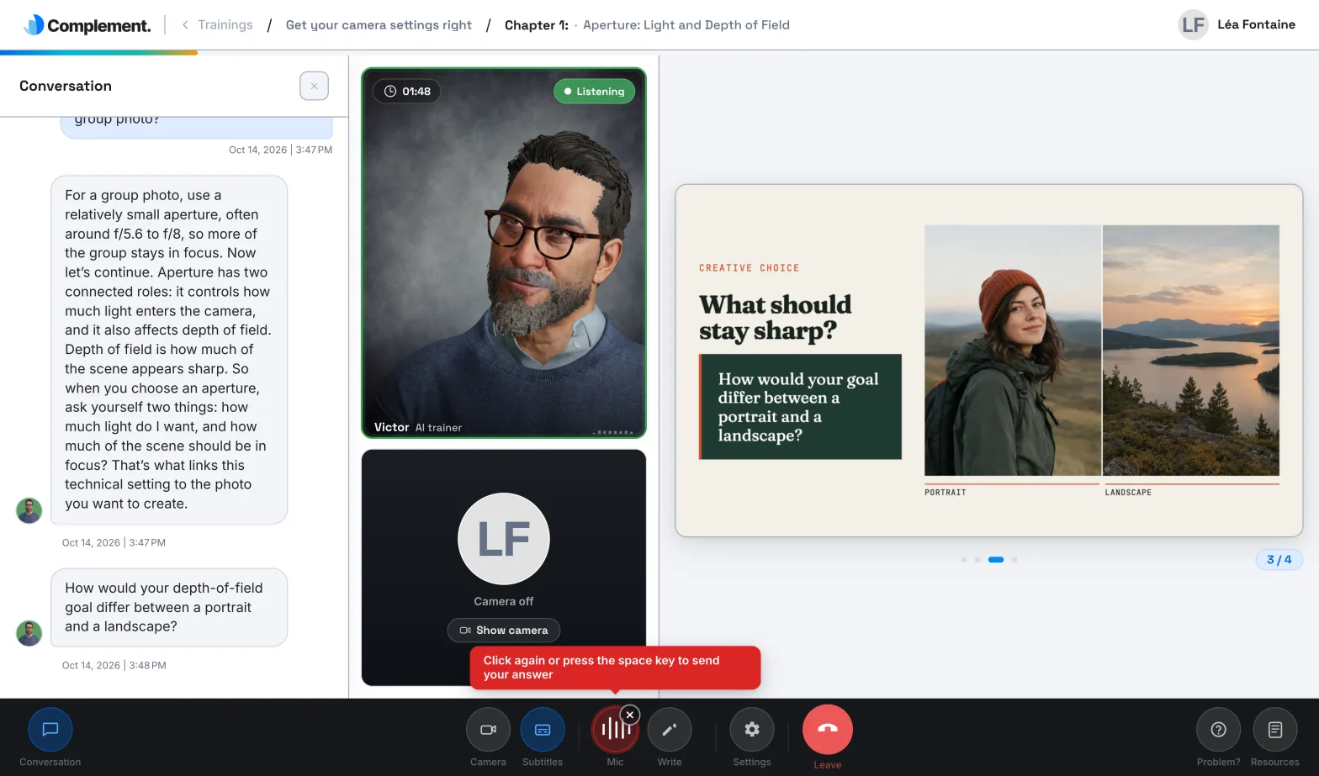Open the Resources document button
Image resolution: width=1319 pixels, height=776 pixels.
[1275, 730]
